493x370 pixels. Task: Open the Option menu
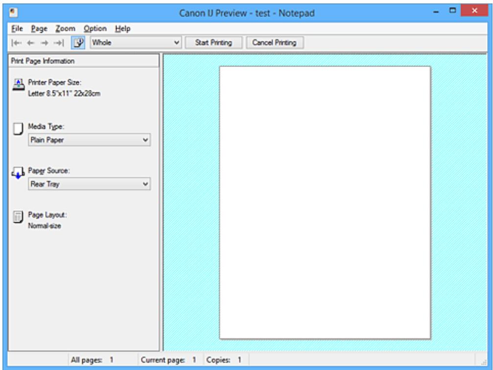pos(95,28)
